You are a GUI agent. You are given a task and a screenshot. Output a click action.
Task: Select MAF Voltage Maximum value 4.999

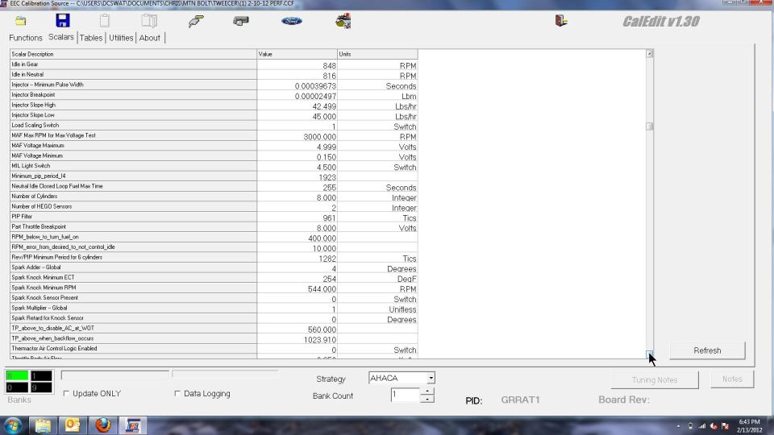coord(298,147)
